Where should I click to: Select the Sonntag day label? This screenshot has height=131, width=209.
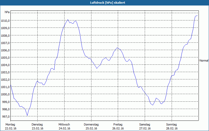click(x=172, y=124)
